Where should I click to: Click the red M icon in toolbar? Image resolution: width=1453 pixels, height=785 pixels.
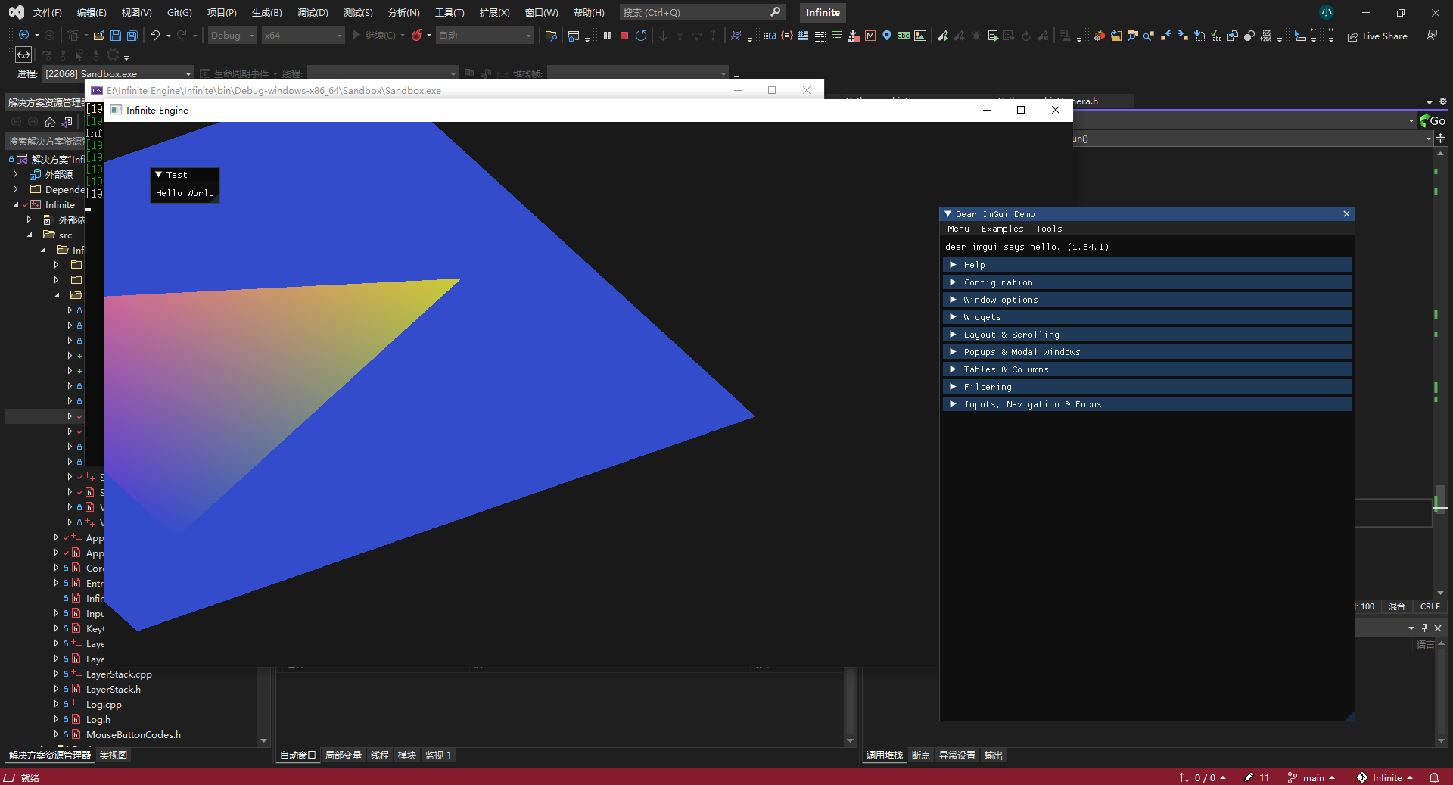click(x=870, y=36)
